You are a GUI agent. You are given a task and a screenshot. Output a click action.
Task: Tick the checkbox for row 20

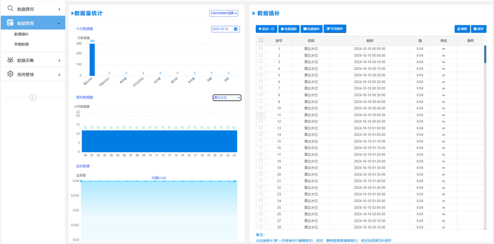(261, 174)
